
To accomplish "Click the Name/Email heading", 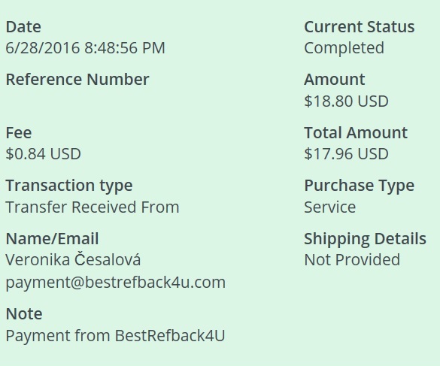I will point(52,239).
